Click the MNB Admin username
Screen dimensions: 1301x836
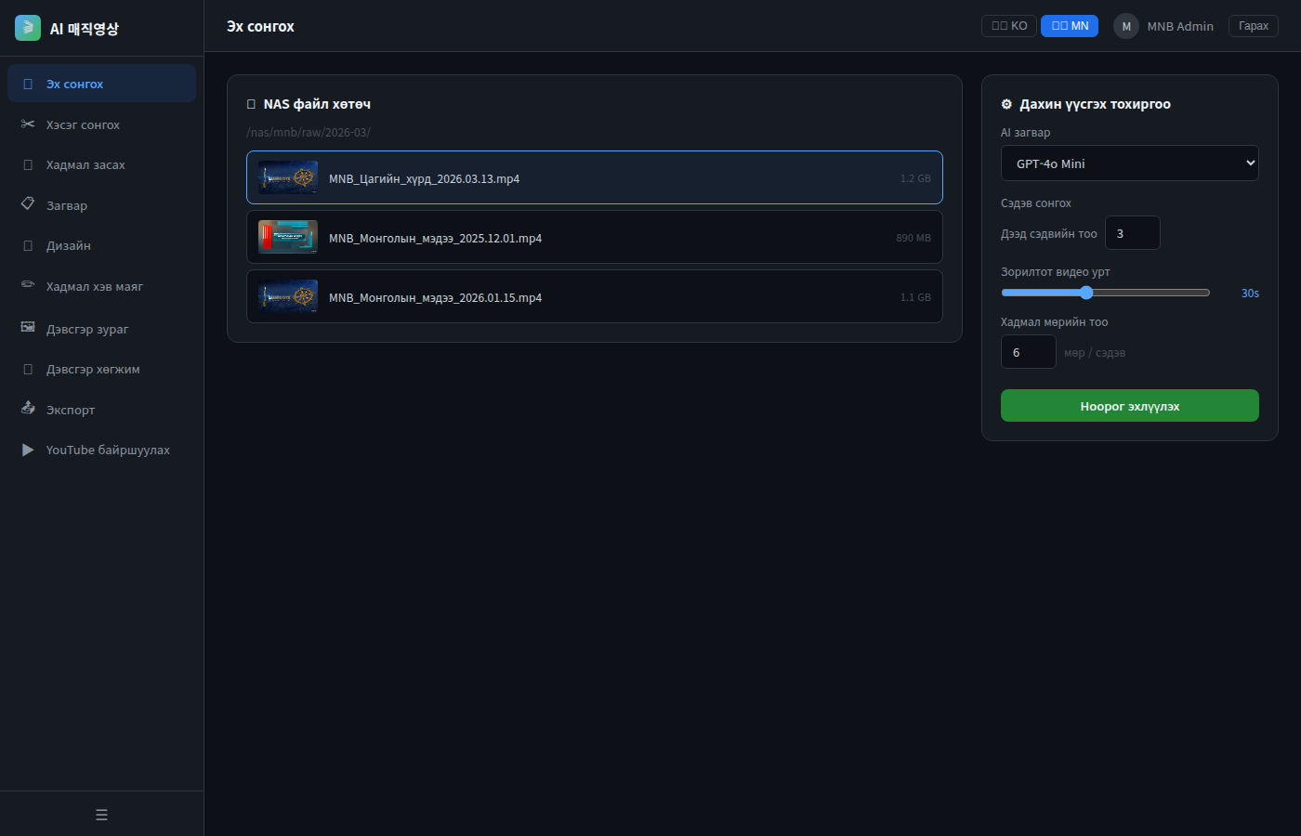click(1180, 26)
